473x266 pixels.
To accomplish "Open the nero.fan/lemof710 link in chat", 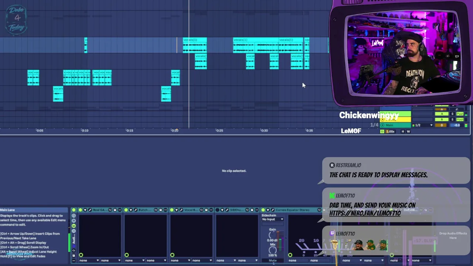I will pyautogui.click(x=365, y=213).
